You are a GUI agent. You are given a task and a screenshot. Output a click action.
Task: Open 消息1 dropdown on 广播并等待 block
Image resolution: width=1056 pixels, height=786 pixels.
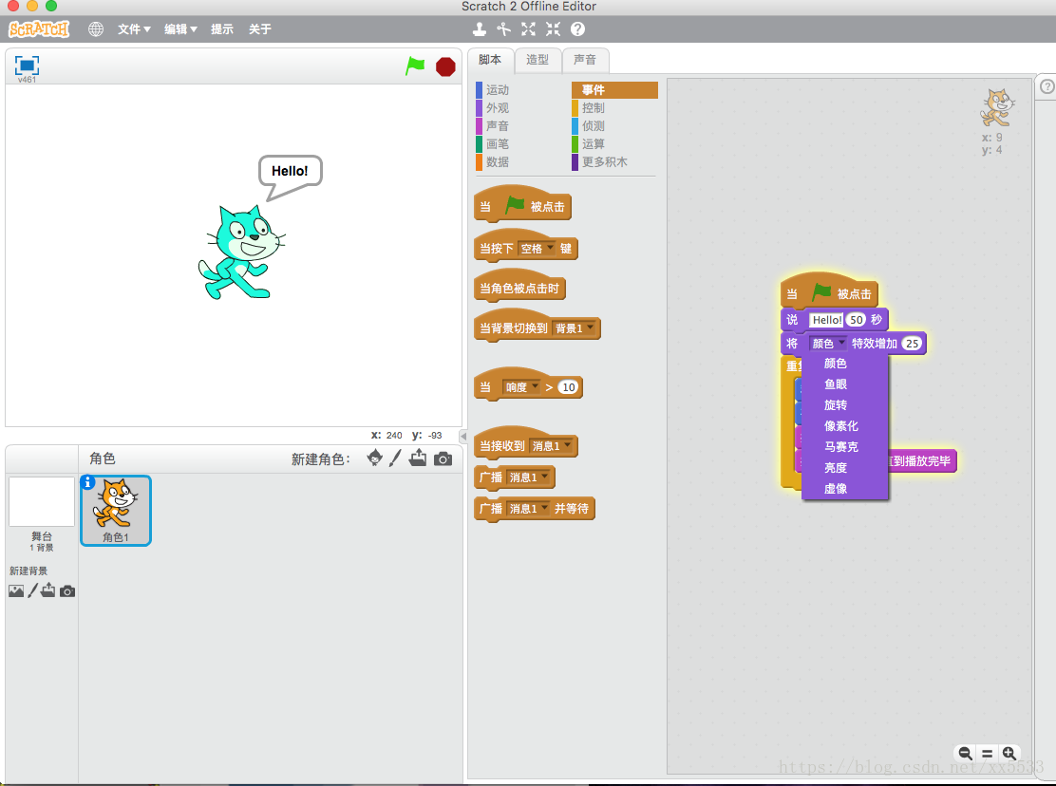tap(529, 509)
